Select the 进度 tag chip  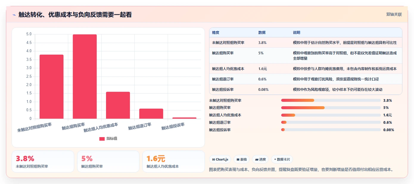click(260, 159)
